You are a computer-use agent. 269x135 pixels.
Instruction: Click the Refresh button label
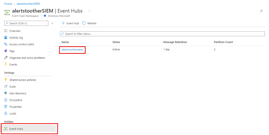[x=92, y=23]
